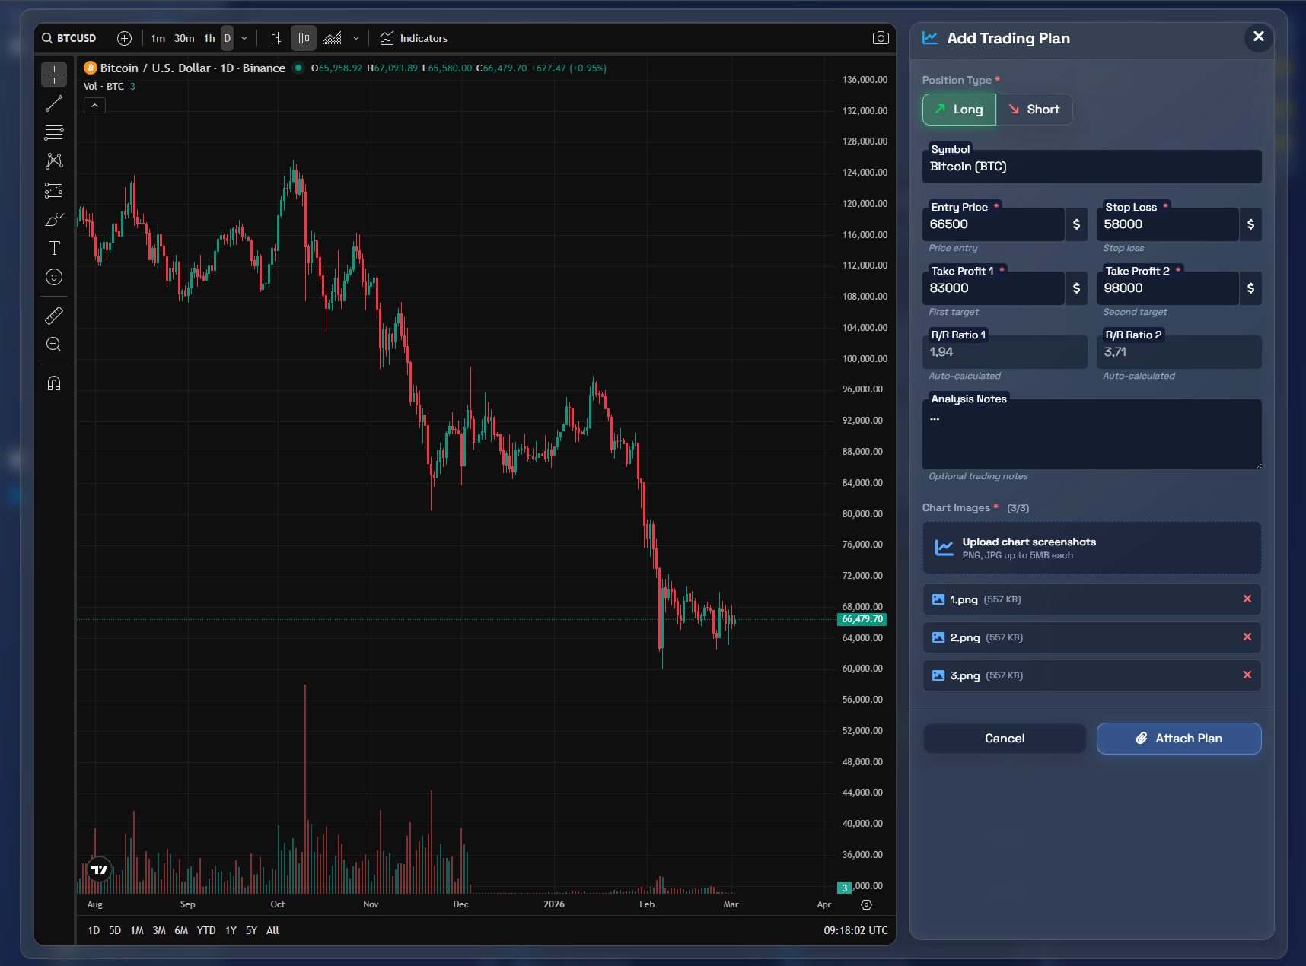Collapse the OHLC legend with the arrow
Image resolution: width=1306 pixels, height=966 pixels.
coord(94,105)
